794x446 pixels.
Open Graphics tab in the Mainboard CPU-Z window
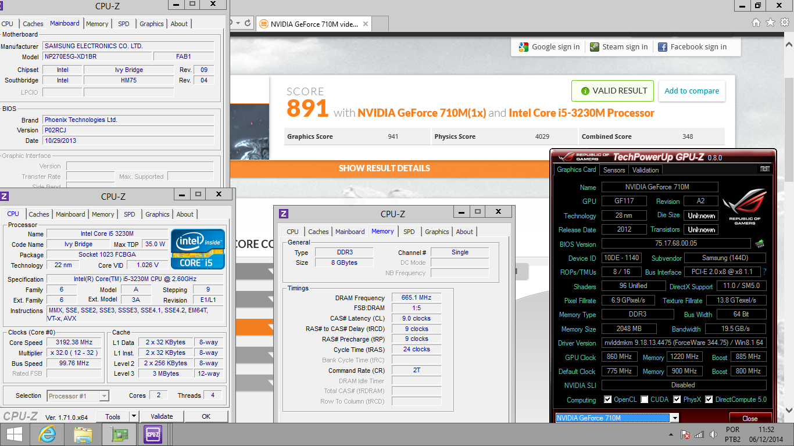152,24
